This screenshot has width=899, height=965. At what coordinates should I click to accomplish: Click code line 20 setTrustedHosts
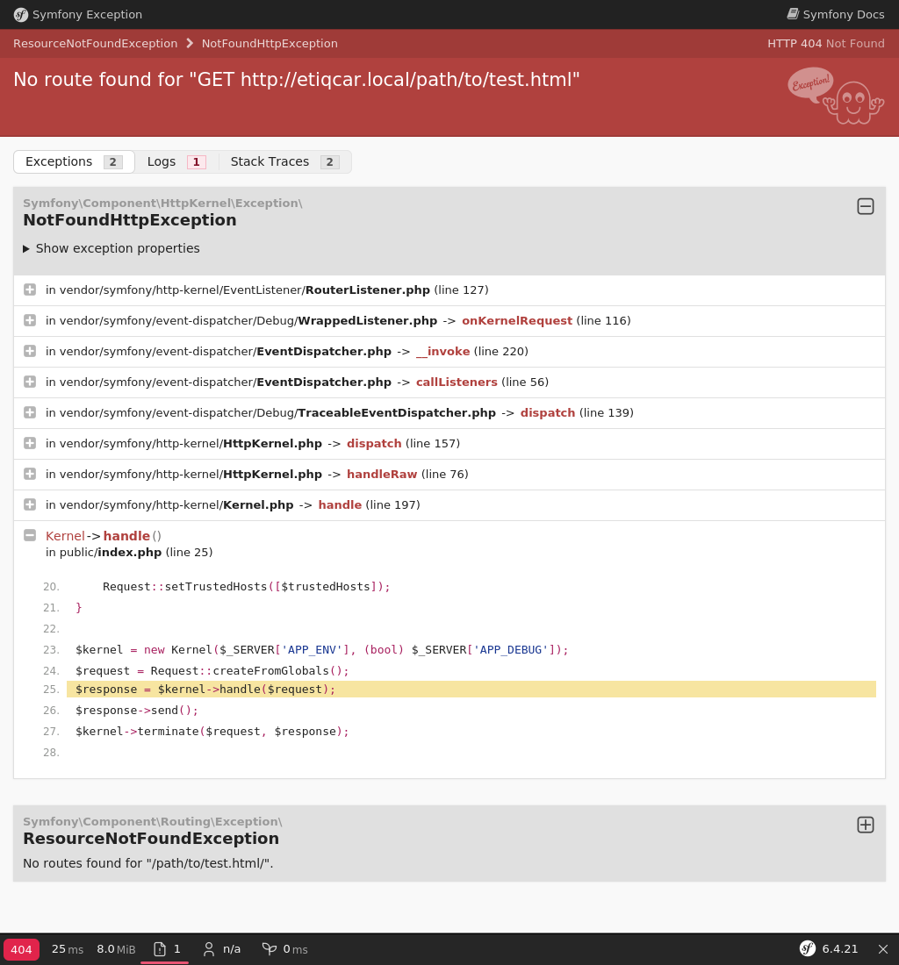click(247, 587)
